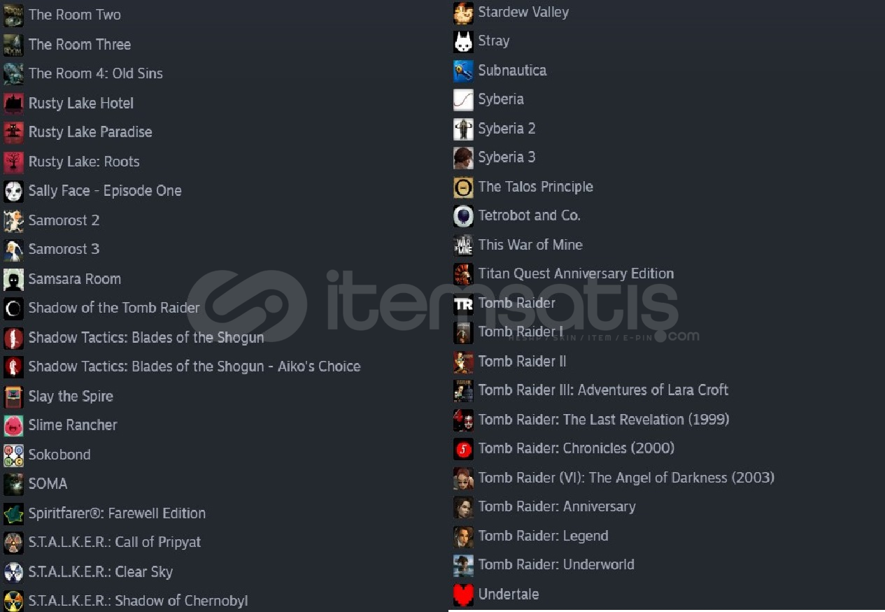885x612 pixels.
Task: Click the Shadow of the Tomb Raider icon
Action: tap(13, 308)
